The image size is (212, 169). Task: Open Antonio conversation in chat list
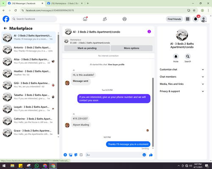click(28, 49)
